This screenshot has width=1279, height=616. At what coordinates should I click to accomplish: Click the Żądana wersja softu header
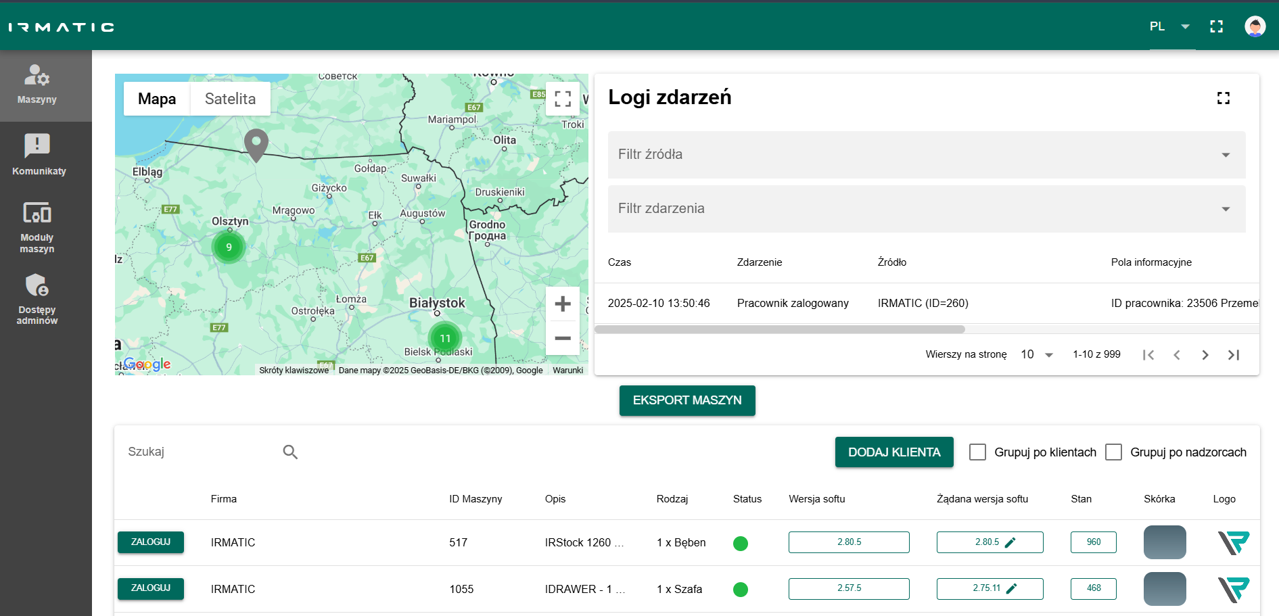tap(982, 499)
